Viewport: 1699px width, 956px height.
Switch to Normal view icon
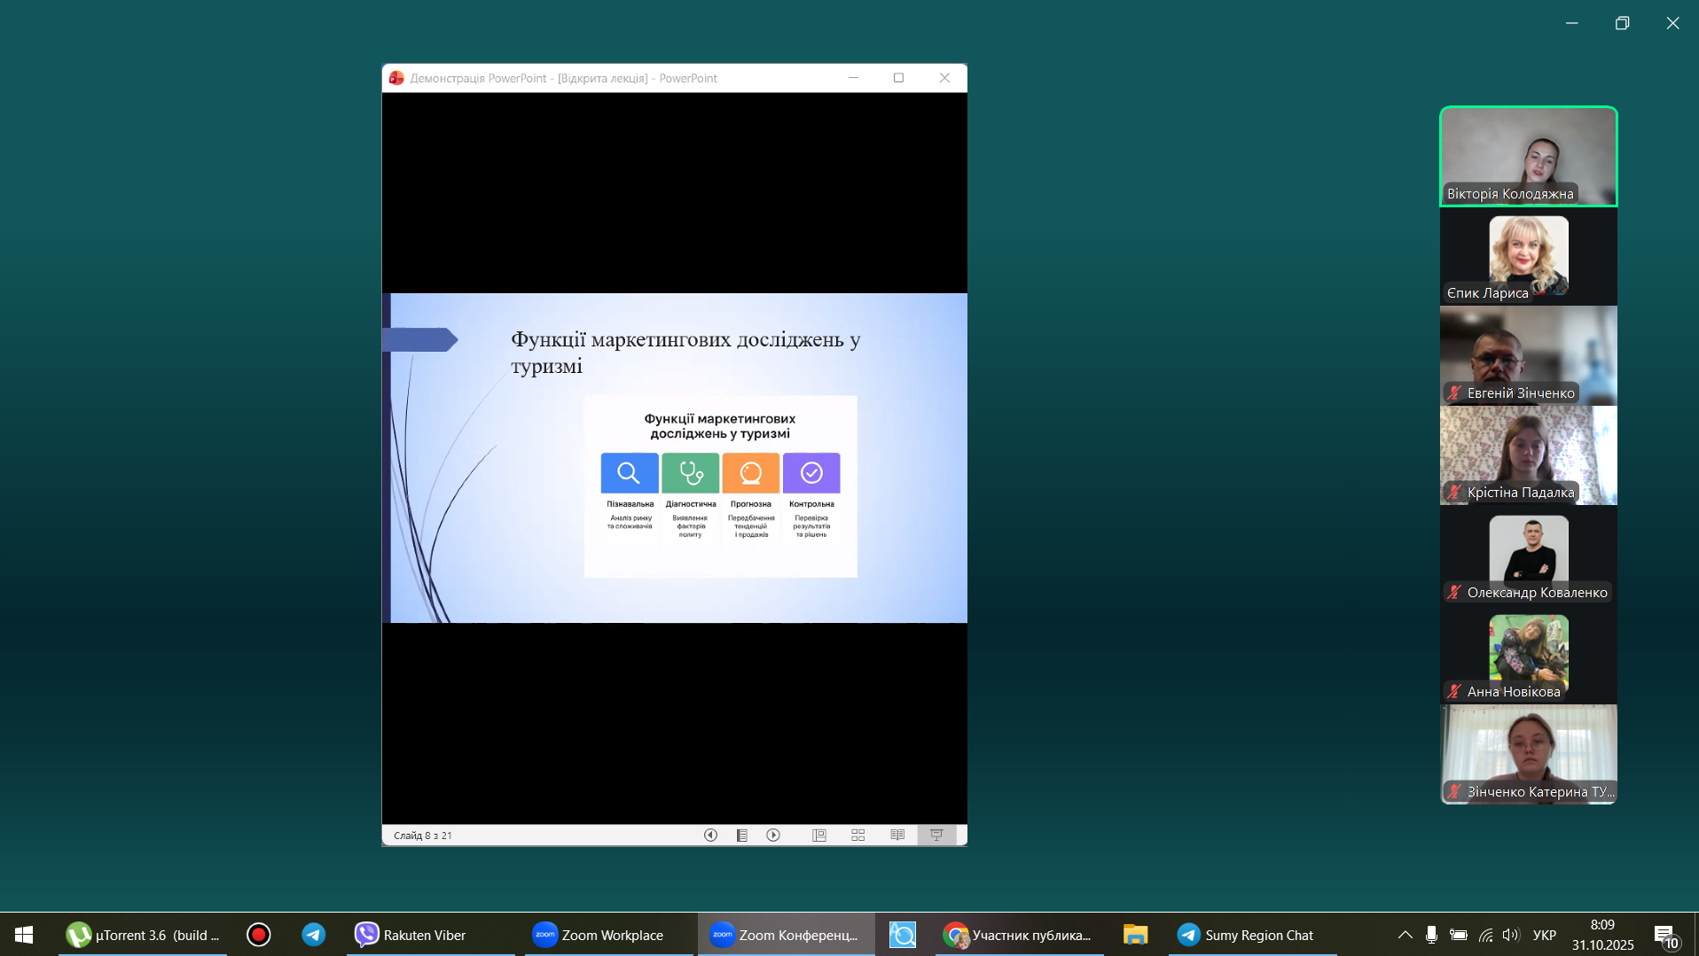(819, 835)
